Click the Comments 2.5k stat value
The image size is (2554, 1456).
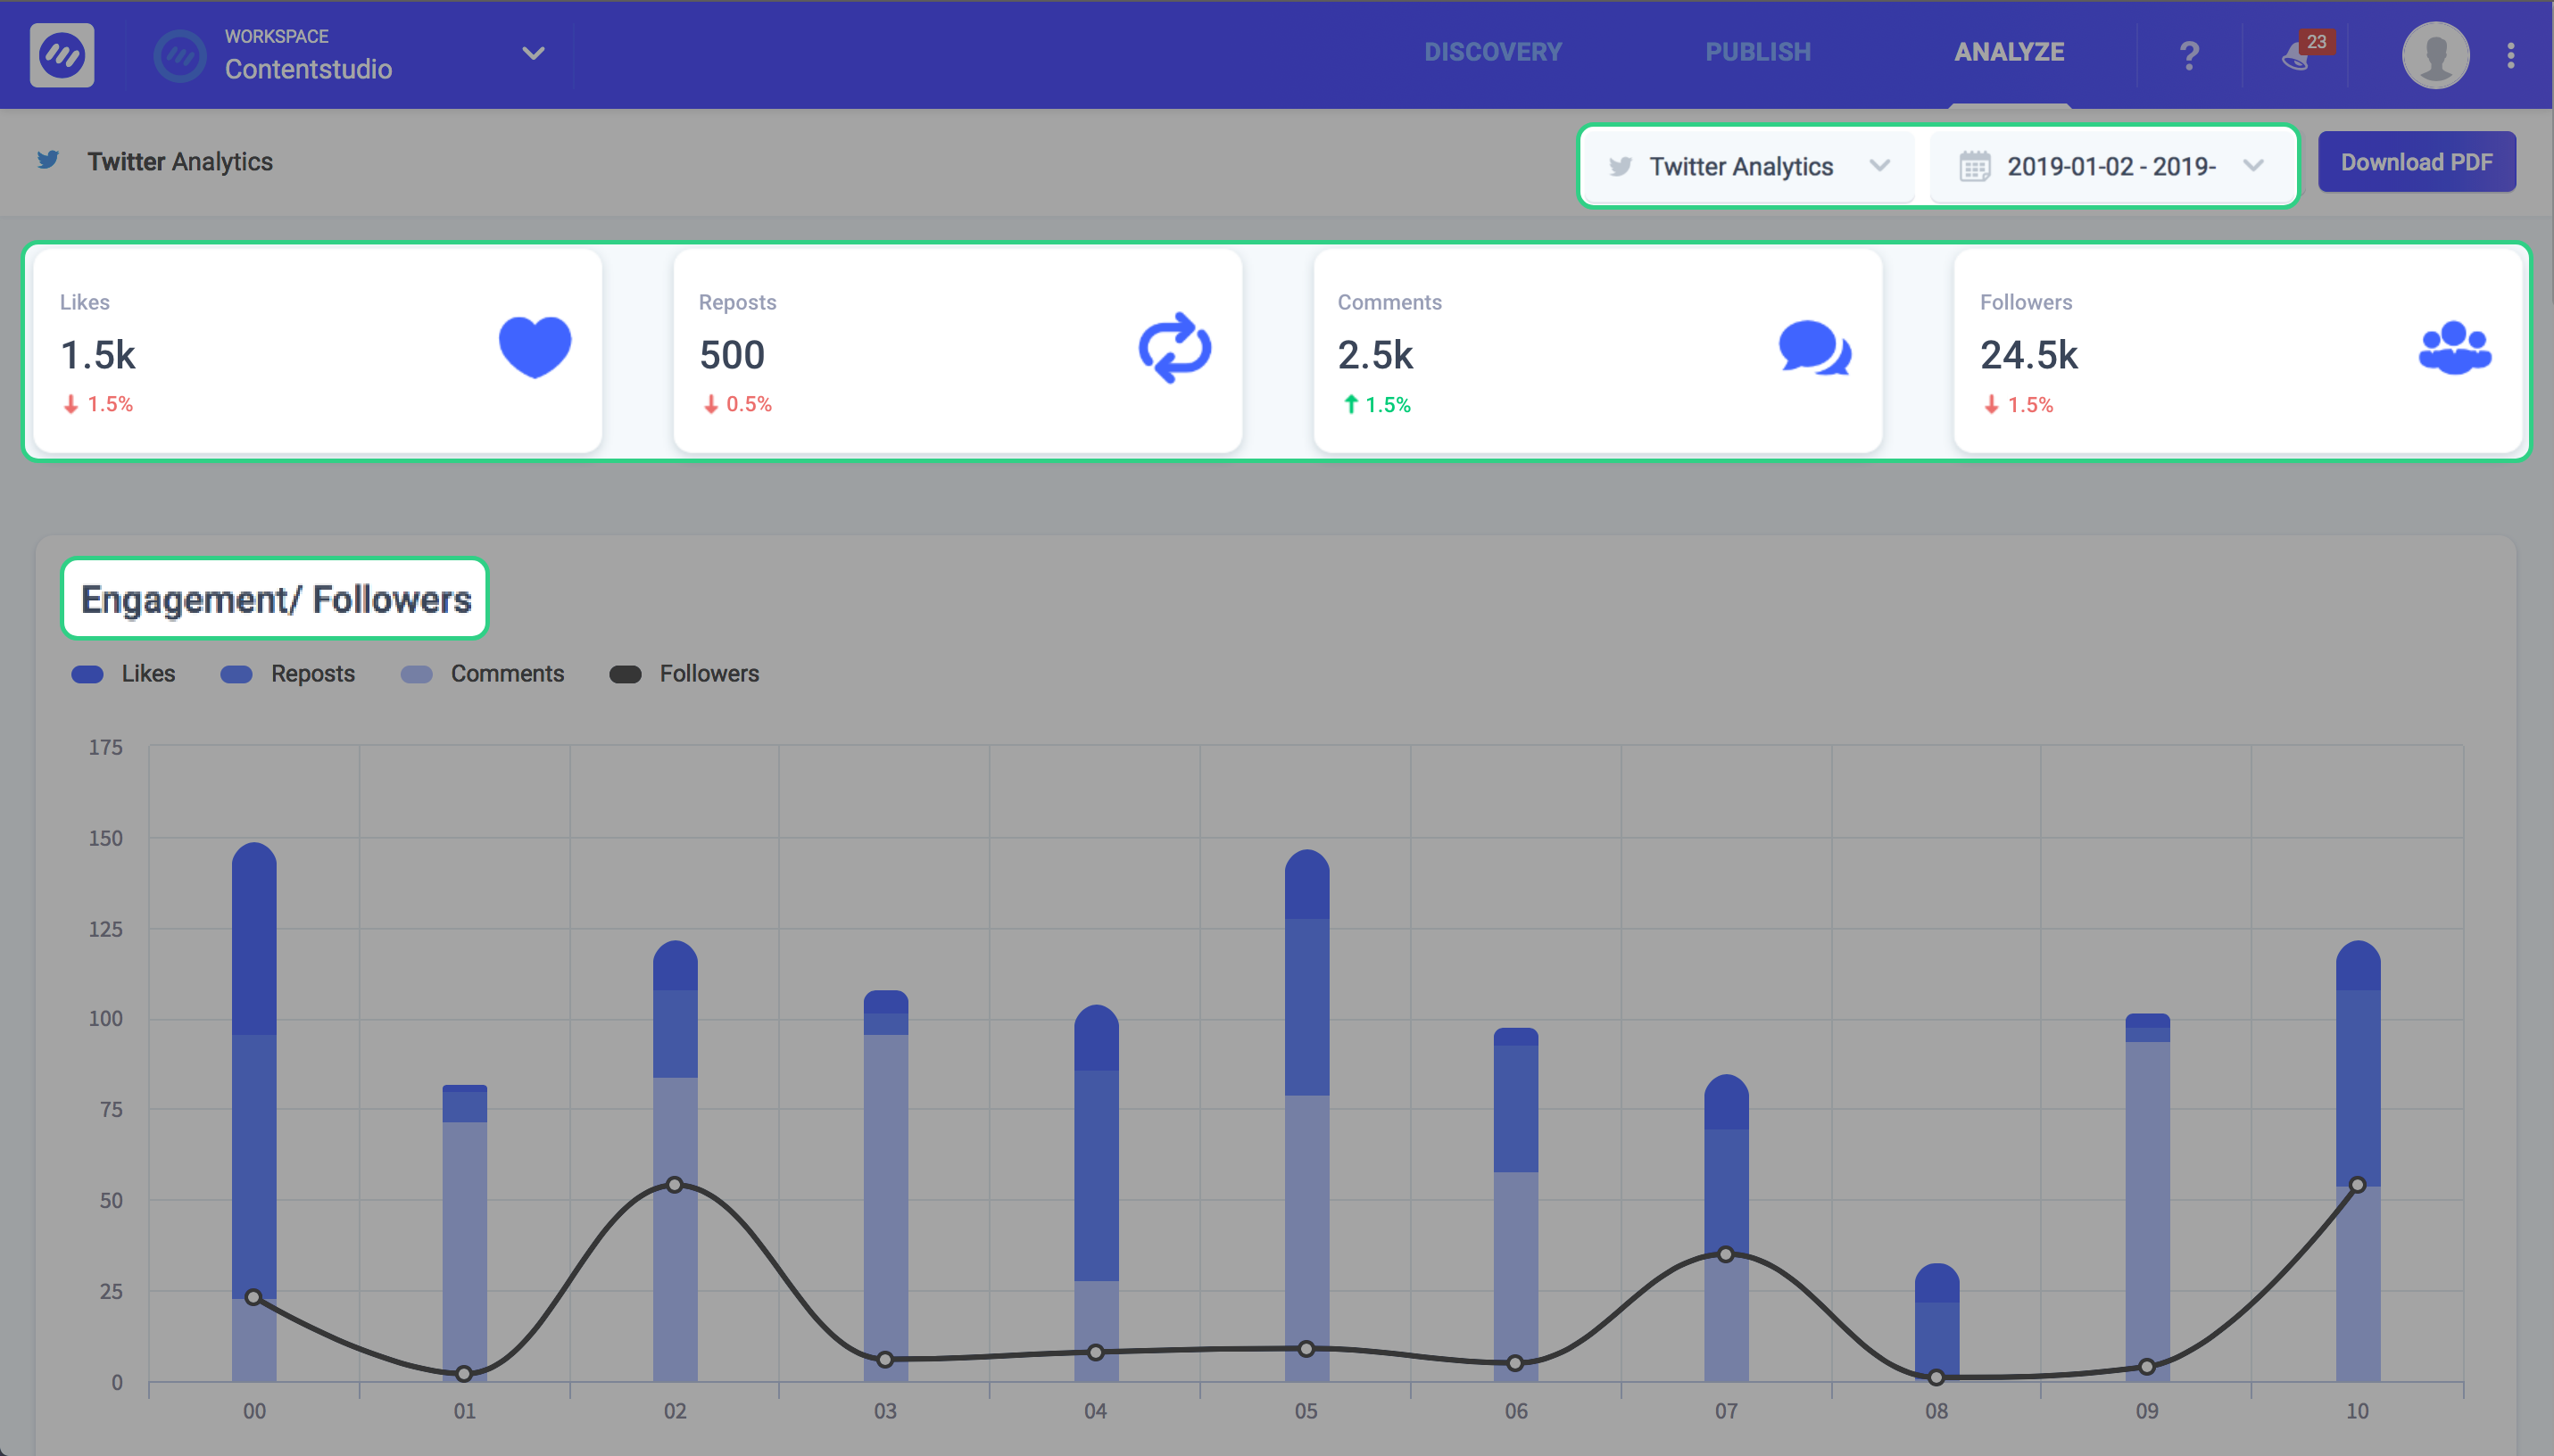(1375, 355)
